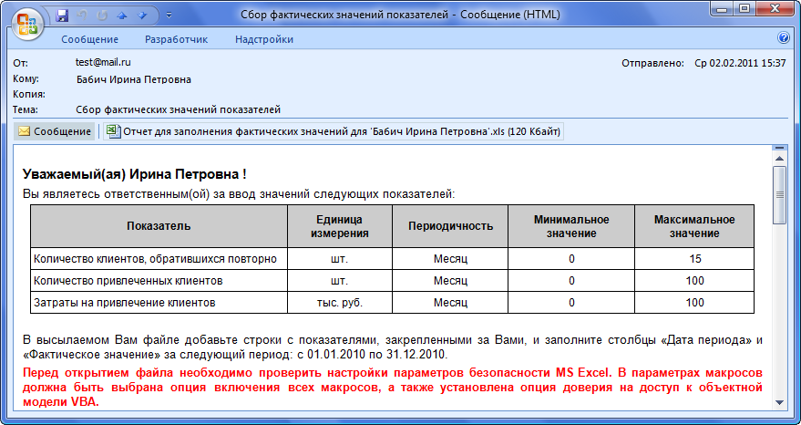Click the scroll down arrow of message scrollbar

coord(779,402)
